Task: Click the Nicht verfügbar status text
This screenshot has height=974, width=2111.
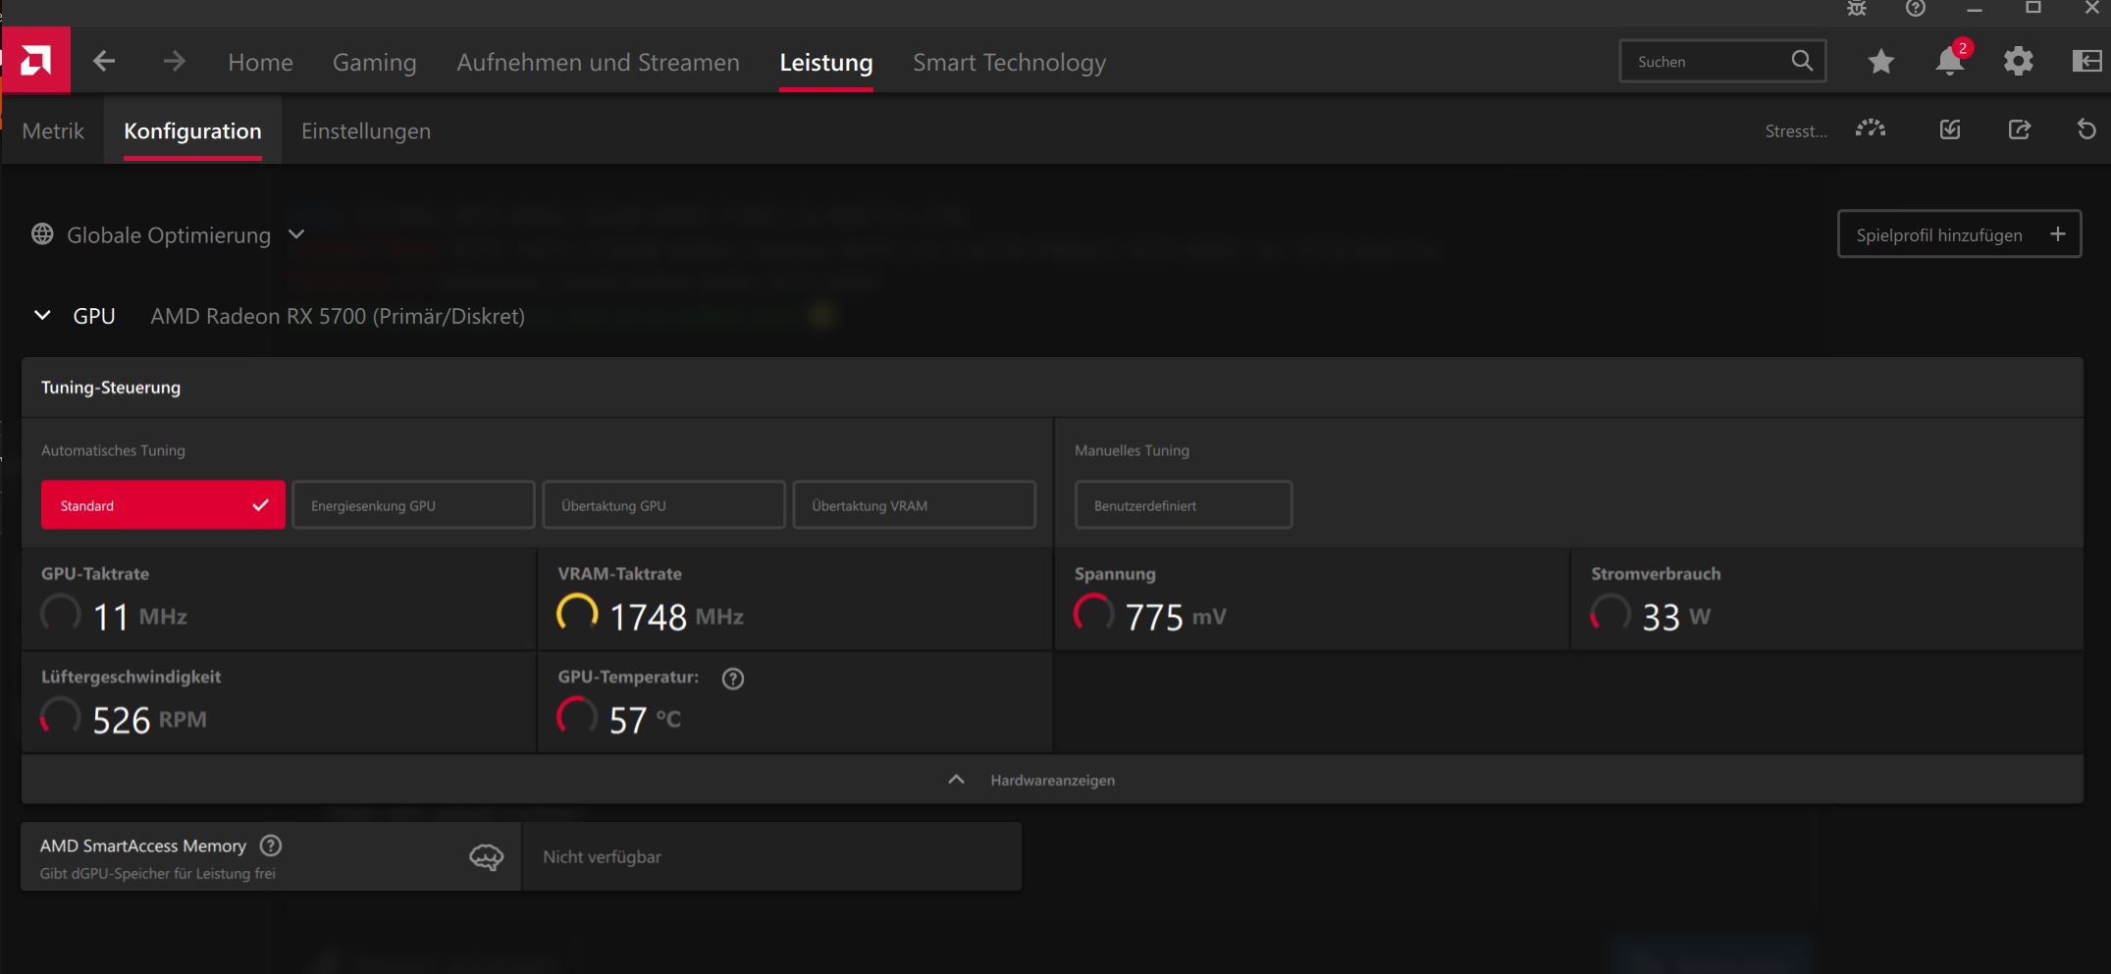Action: [x=603, y=857]
